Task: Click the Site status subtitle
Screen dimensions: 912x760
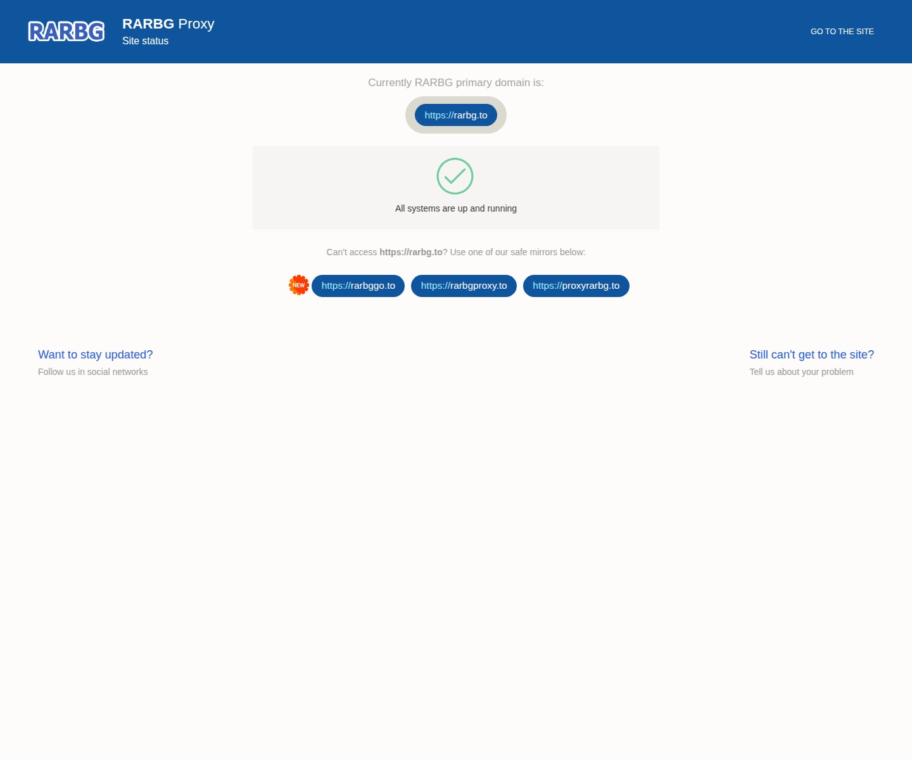Action: point(145,41)
